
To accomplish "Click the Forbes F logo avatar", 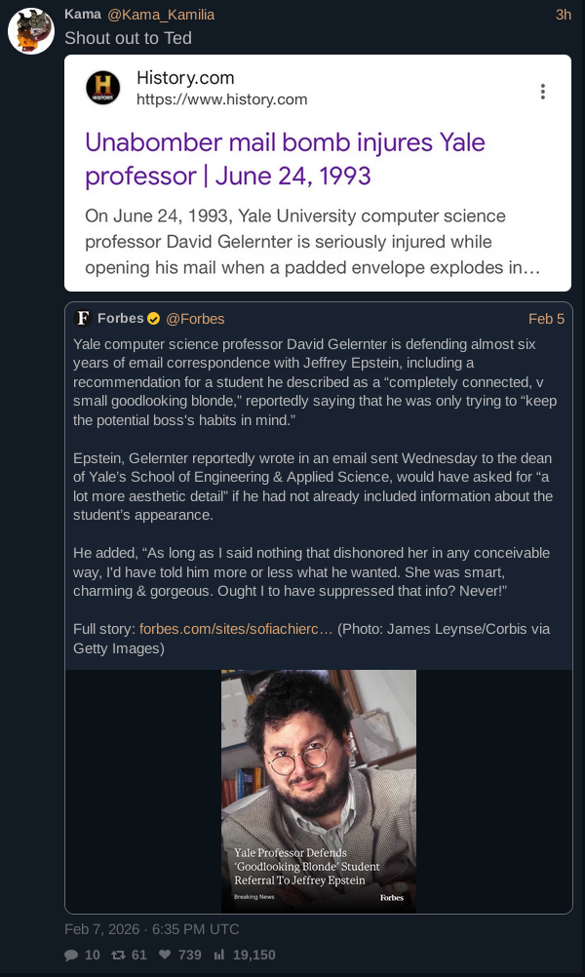I will [84, 319].
